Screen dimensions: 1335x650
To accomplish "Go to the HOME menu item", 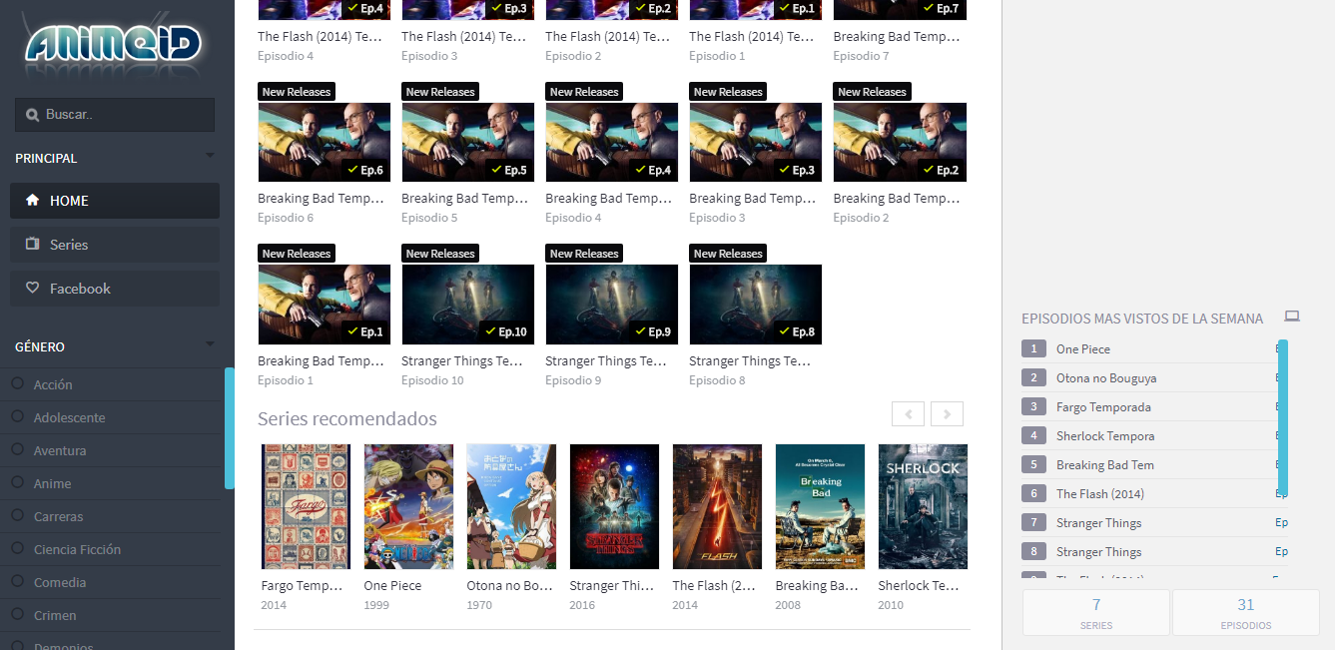I will coord(115,201).
